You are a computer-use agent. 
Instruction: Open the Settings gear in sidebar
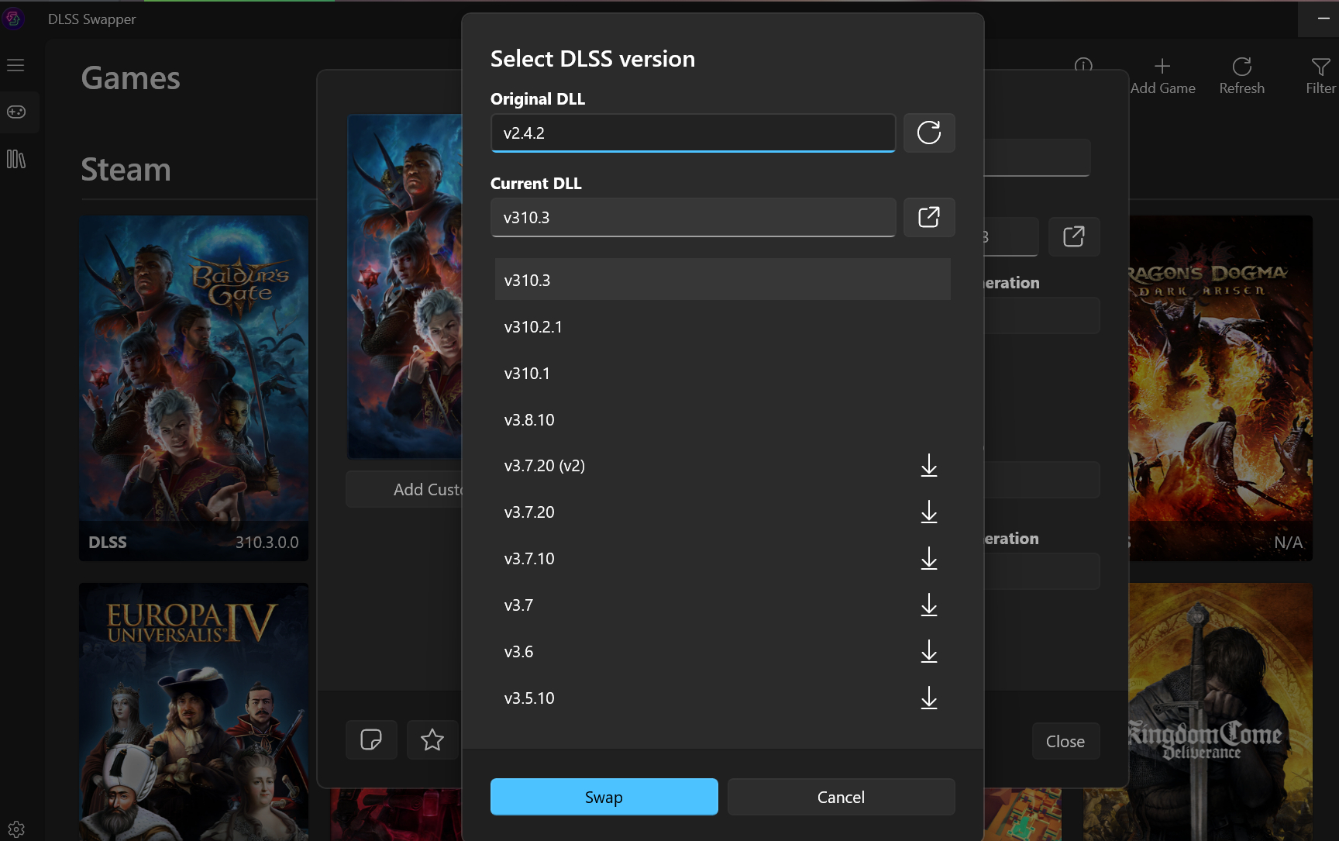pyautogui.click(x=16, y=829)
